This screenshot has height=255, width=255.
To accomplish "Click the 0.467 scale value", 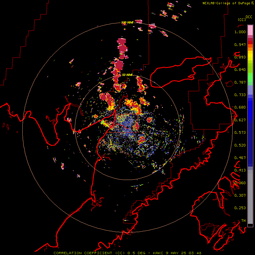I will point(240,158).
